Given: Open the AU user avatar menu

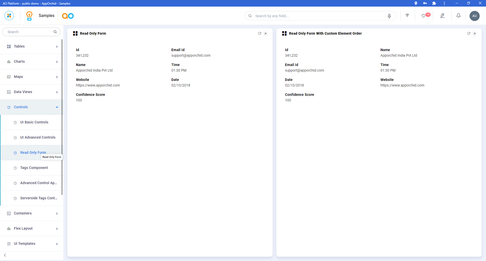Looking at the screenshot, I should pos(474,16).
